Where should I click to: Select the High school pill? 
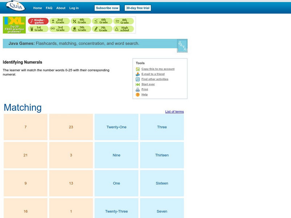(x=123, y=29)
